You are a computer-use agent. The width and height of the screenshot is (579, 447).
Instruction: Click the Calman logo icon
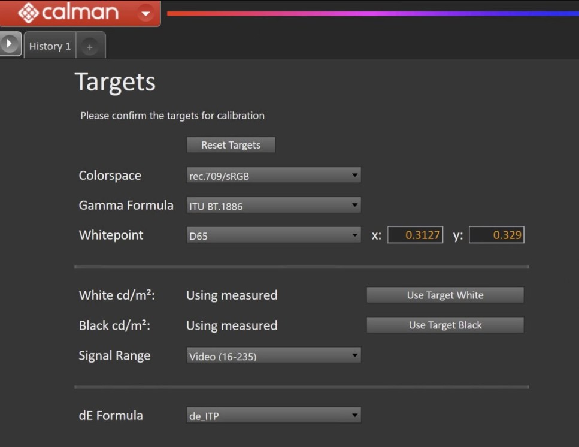point(28,12)
